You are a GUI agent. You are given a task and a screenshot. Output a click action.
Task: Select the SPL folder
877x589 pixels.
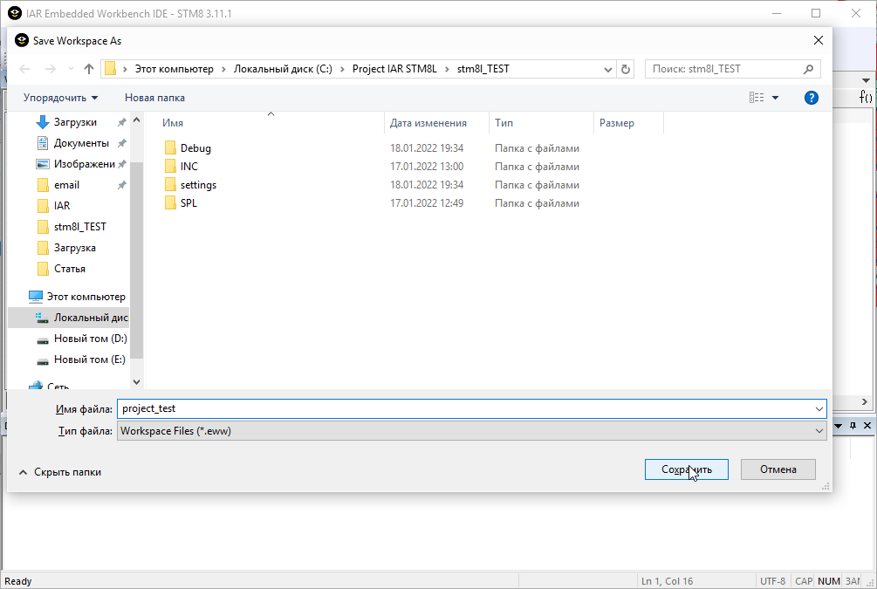(x=188, y=203)
